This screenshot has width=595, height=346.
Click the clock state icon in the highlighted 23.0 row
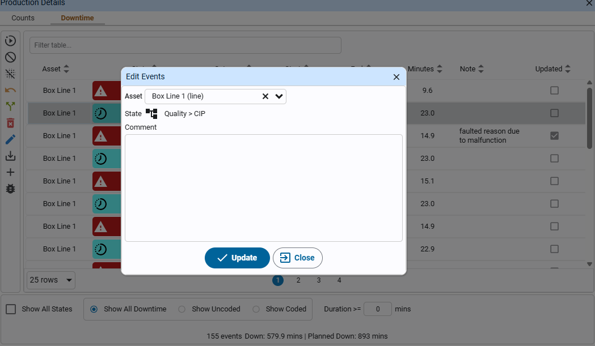[x=100, y=113]
